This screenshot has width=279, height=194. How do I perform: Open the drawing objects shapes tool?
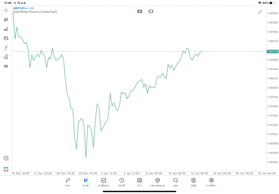(6, 57)
